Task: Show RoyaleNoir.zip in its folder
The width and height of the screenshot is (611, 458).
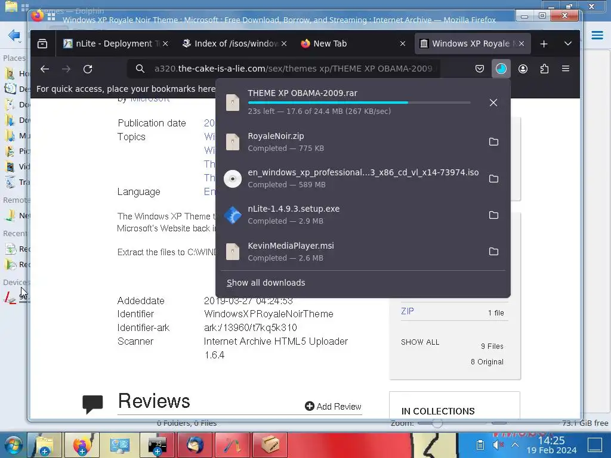Action: (493, 142)
